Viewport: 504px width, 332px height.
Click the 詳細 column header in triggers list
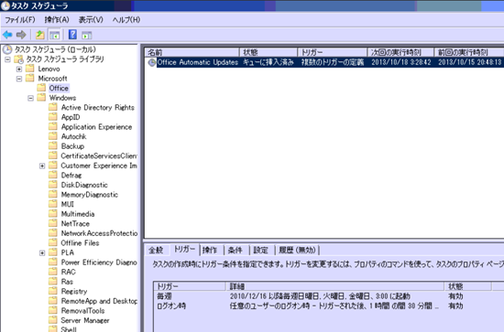335,286
